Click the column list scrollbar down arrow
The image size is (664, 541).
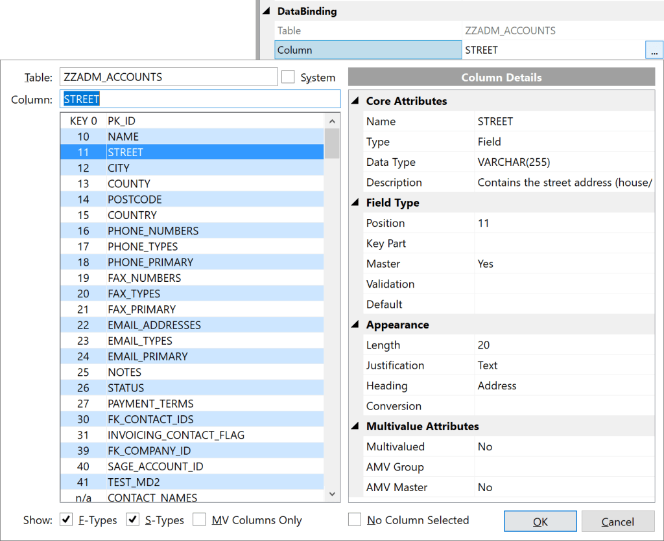(x=331, y=493)
